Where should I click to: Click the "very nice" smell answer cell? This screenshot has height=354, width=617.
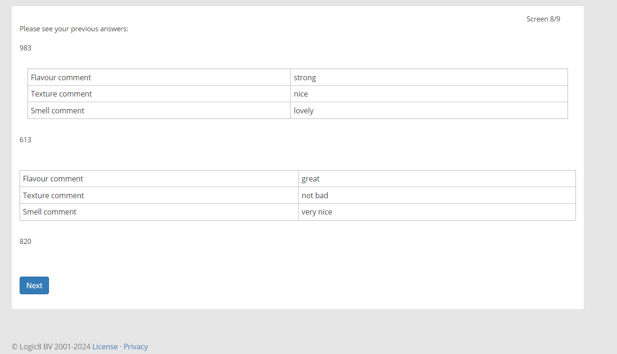pyautogui.click(x=317, y=212)
